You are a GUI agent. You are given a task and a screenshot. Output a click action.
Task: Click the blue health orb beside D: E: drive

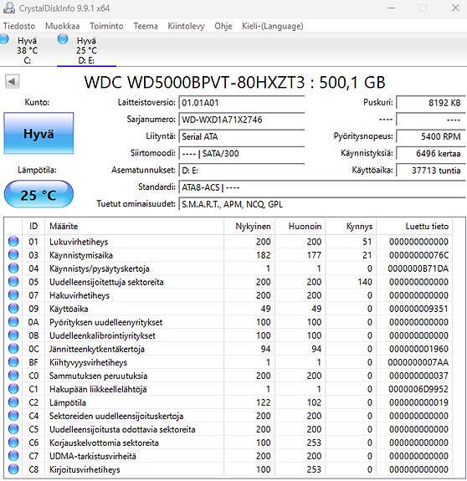(x=63, y=39)
